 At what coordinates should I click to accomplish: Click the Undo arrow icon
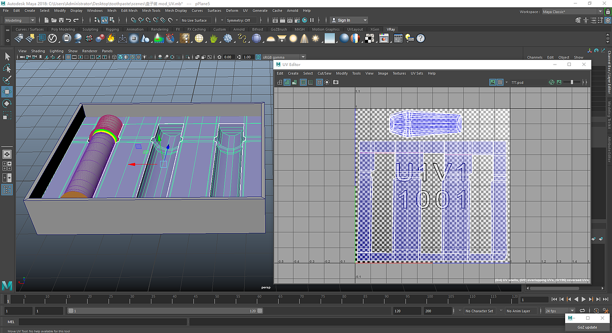[68, 20]
